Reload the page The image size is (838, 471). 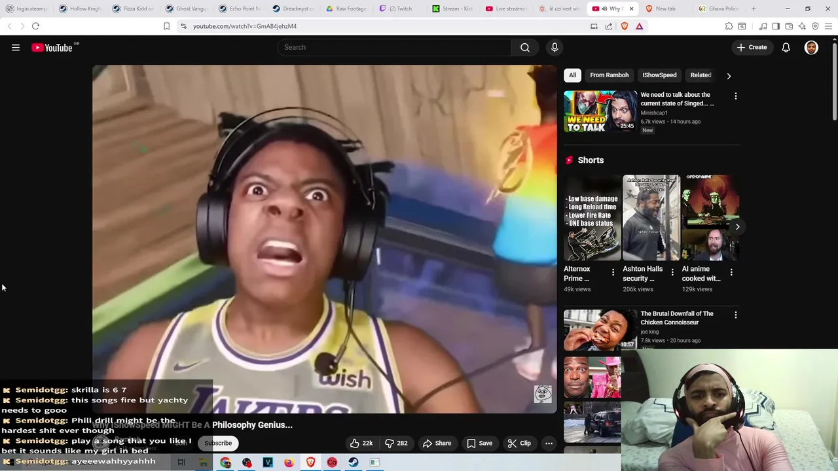(x=35, y=26)
